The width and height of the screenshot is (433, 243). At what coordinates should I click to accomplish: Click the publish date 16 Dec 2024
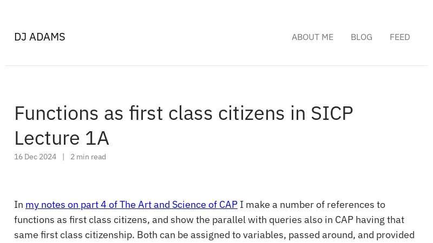click(x=35, y=157)
